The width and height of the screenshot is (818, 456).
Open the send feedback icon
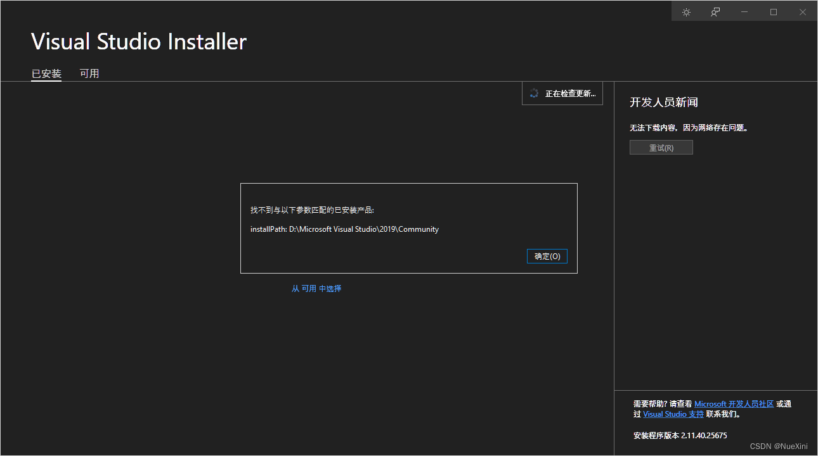tap(715, 12)
